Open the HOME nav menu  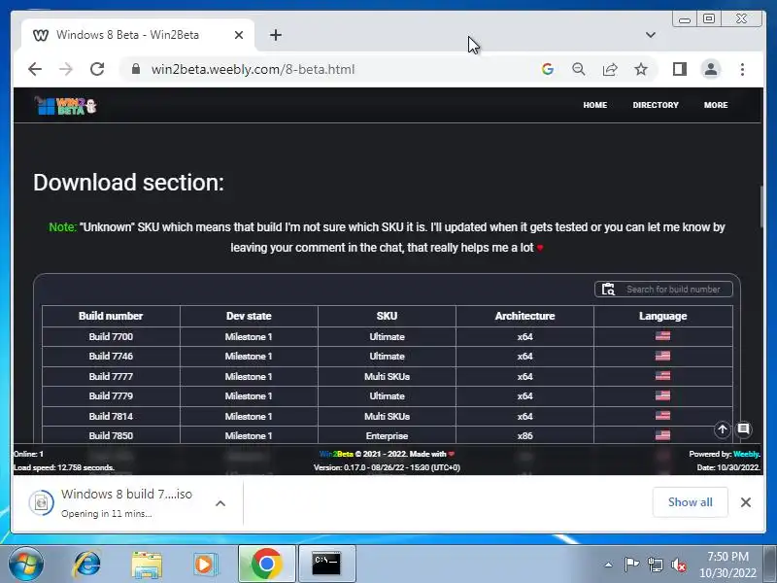(x=594, y=105)
